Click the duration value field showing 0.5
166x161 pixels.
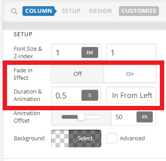(66, 95)
